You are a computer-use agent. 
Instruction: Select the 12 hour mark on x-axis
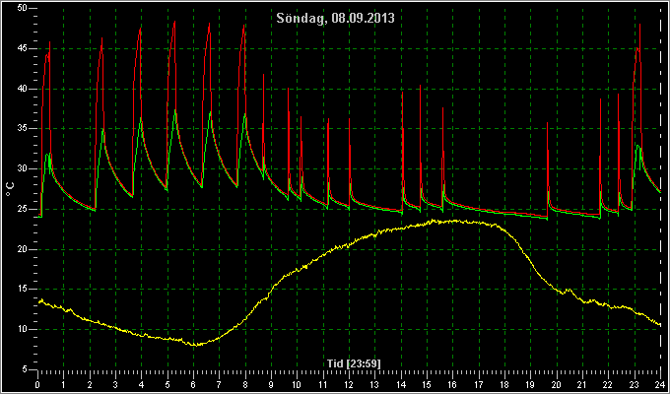(x=349, y=384)
